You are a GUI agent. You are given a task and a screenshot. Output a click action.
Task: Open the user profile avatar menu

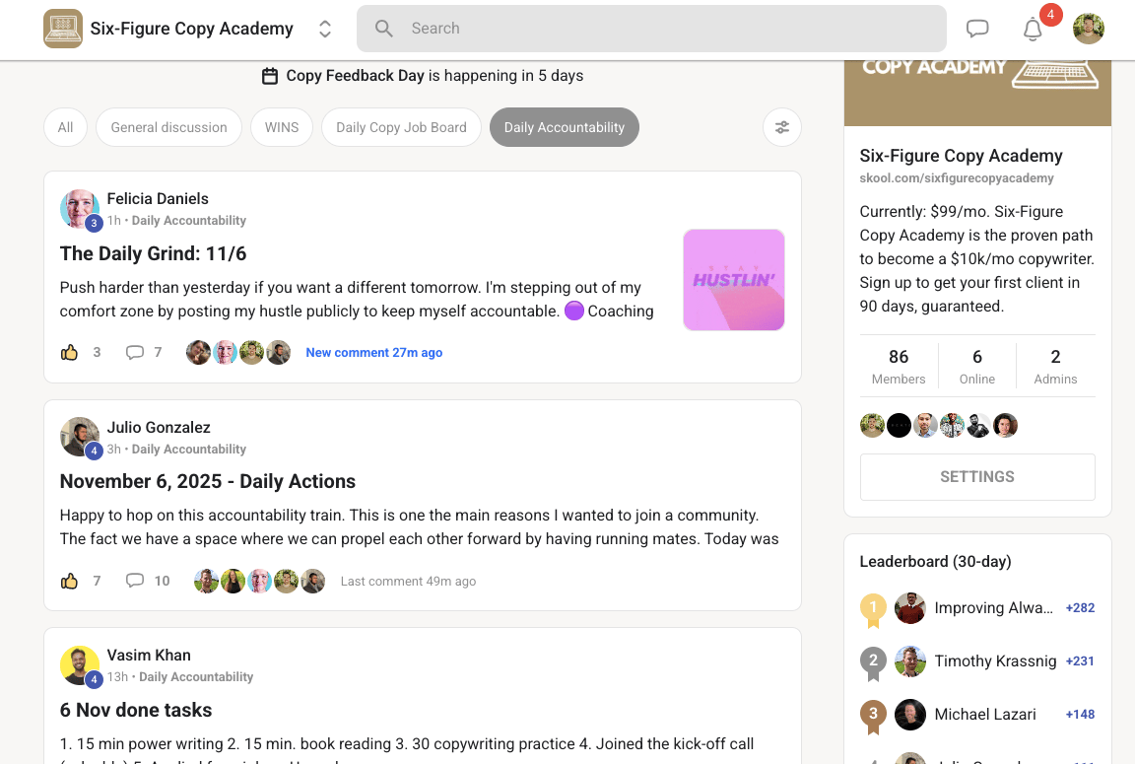point(1088,29)
